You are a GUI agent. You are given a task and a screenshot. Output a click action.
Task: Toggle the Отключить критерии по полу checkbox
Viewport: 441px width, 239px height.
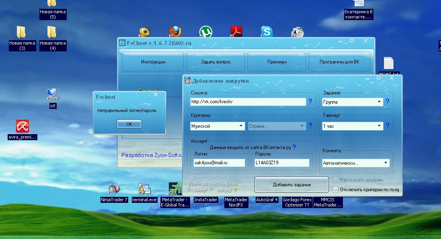335,190
